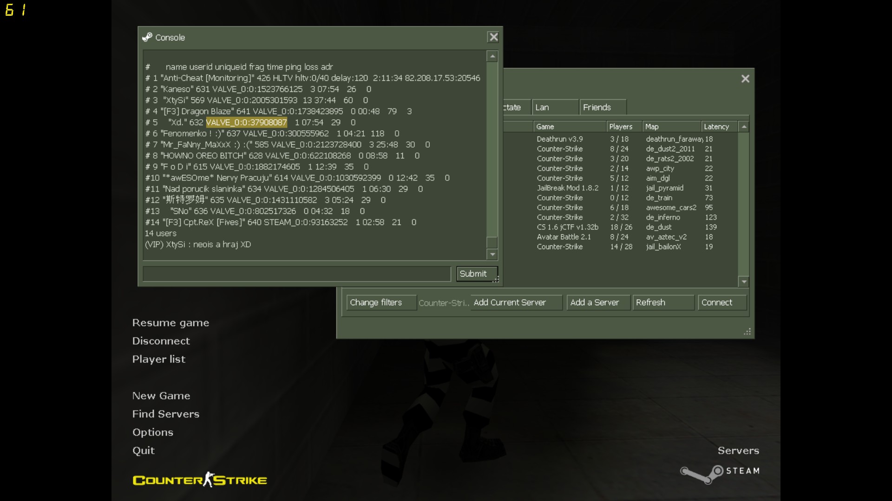
Task: Refresh the server list
Action: 663,302
